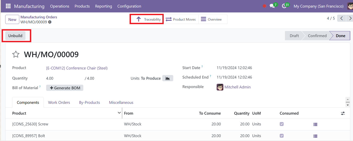This screenshot has width=353, height=141.
Task: Click the WH/Stock cell in Bolt row
Action: click(133, 136)
